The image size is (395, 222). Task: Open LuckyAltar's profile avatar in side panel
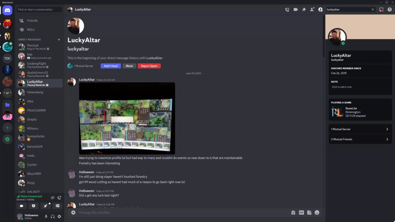tap(337, 37)
